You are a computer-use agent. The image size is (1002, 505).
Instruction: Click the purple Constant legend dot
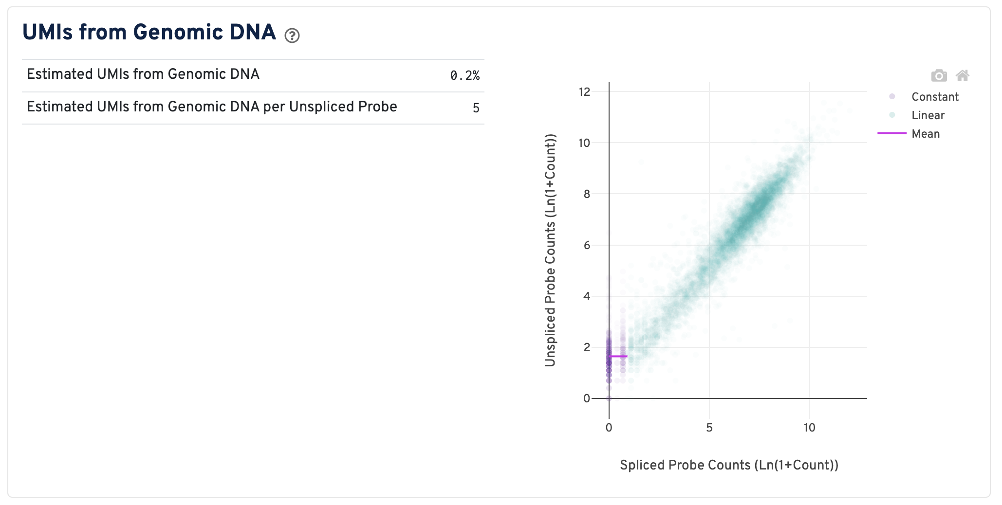click(892, 97)
